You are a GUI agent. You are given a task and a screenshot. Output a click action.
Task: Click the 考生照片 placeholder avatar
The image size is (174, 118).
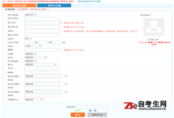click(x=154, y=27)
